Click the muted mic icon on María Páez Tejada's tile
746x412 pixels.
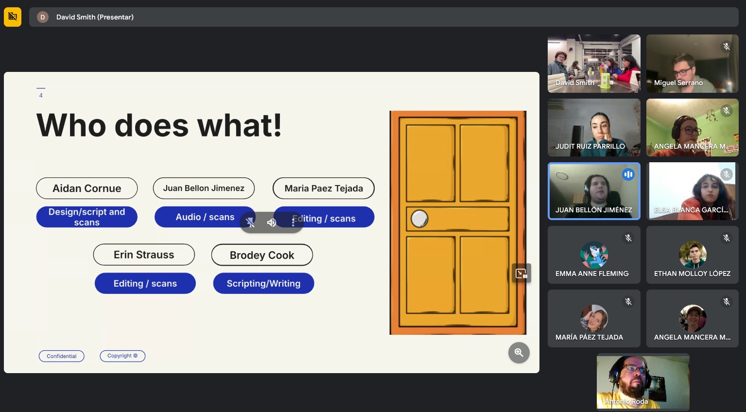pyautogui.click(x=628, y=302)
